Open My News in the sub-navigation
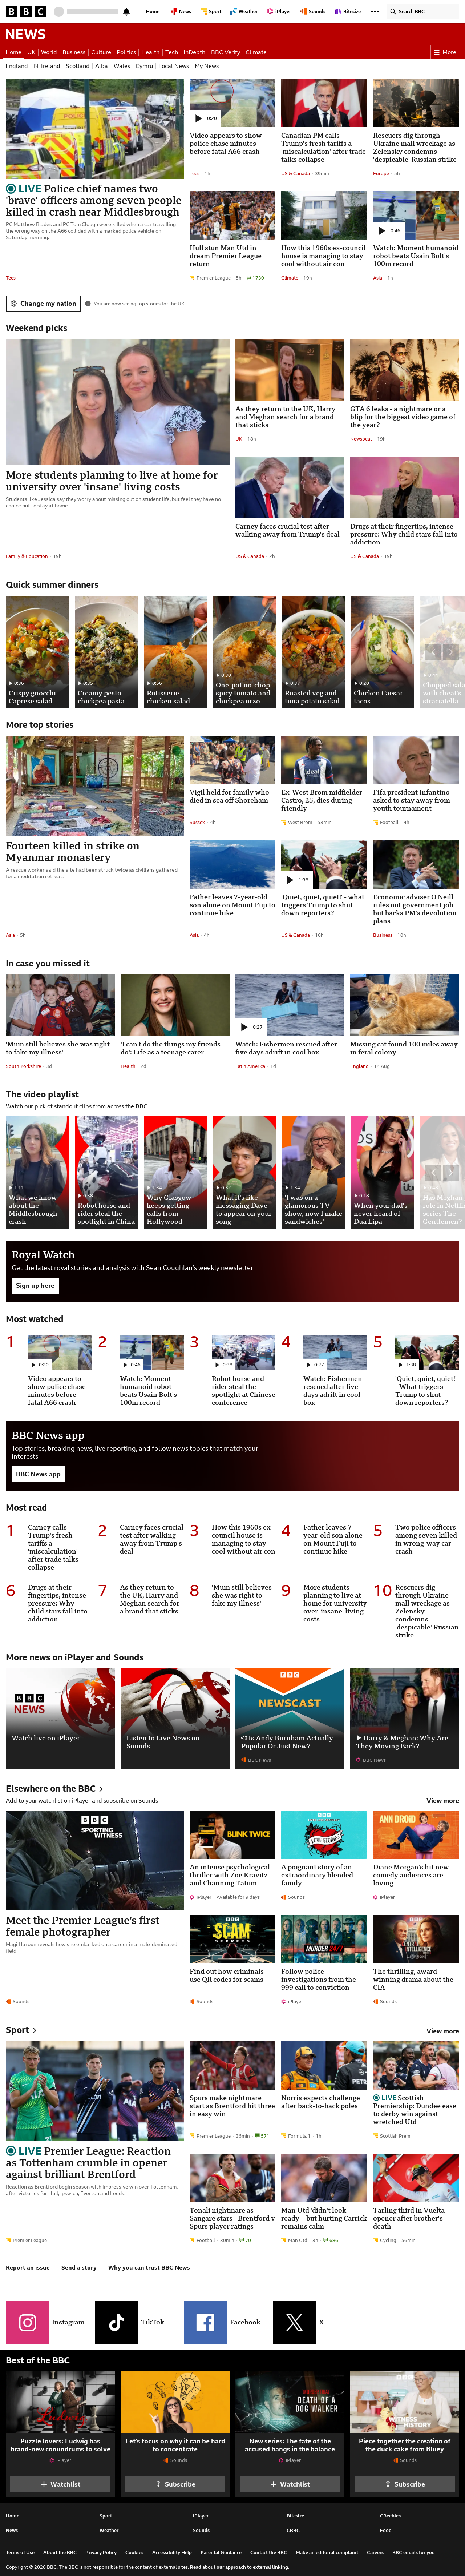Screen dimensions: 465x2576 pyautogui.click(x=207, y=66)
